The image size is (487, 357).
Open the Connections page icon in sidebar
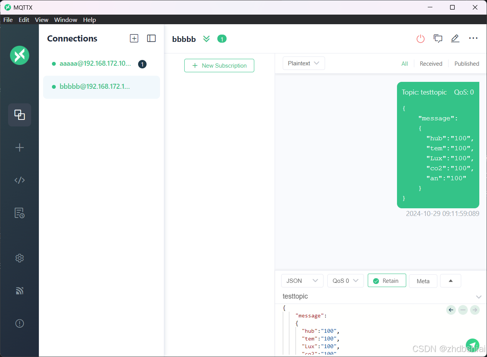[x=20, y=115]
